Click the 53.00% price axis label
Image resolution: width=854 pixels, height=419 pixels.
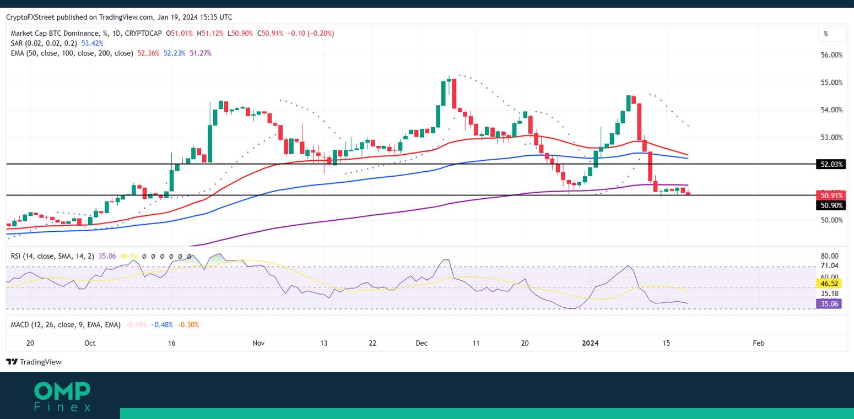tap(832, 138)
